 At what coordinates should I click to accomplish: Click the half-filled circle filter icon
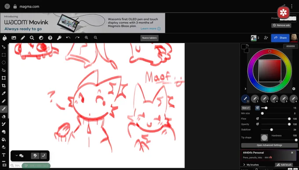point(41,38)
